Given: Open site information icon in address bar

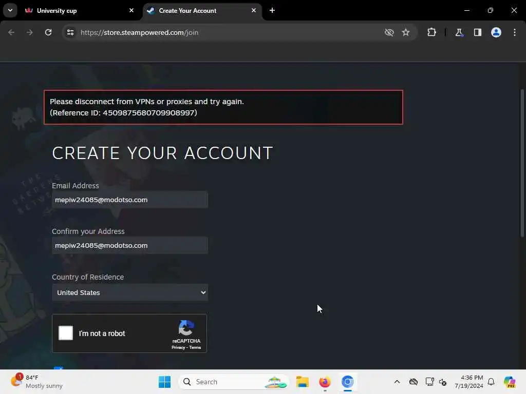Looking at the screenshot, I should pos(70,32).
